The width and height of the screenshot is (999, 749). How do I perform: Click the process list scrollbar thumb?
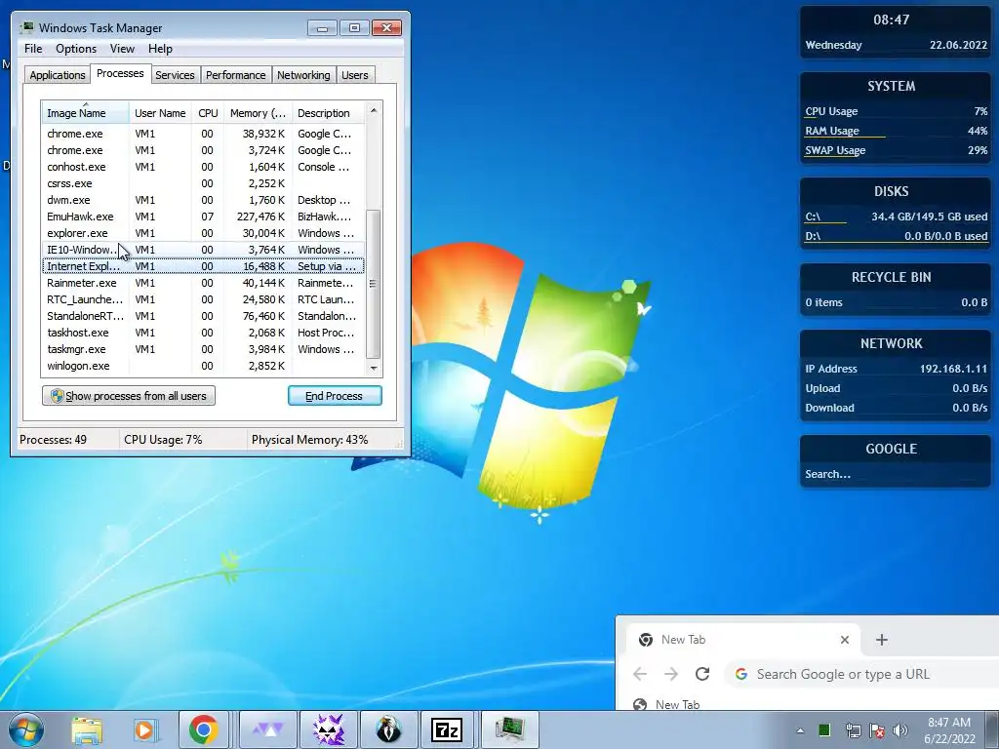pos(374,284)
